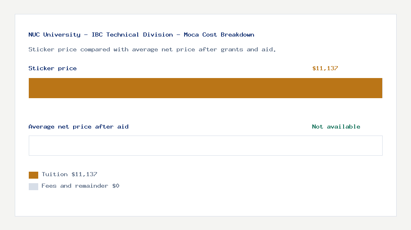Select the Sticker price label
Viewport: 411px width, 230px height.
53,68
